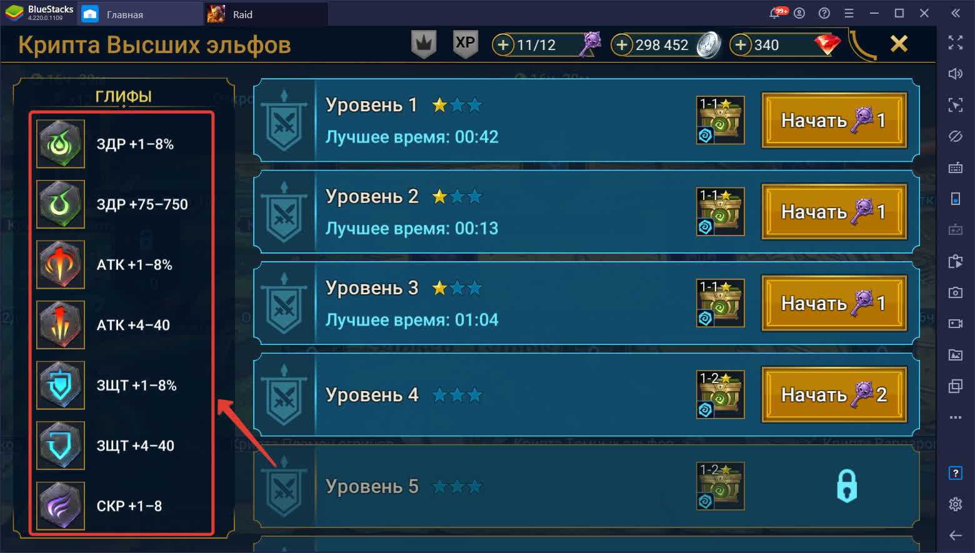Close the Крипта Высших эльфов screen
This screenshot has width=975, height=553.
click(899, 44)
